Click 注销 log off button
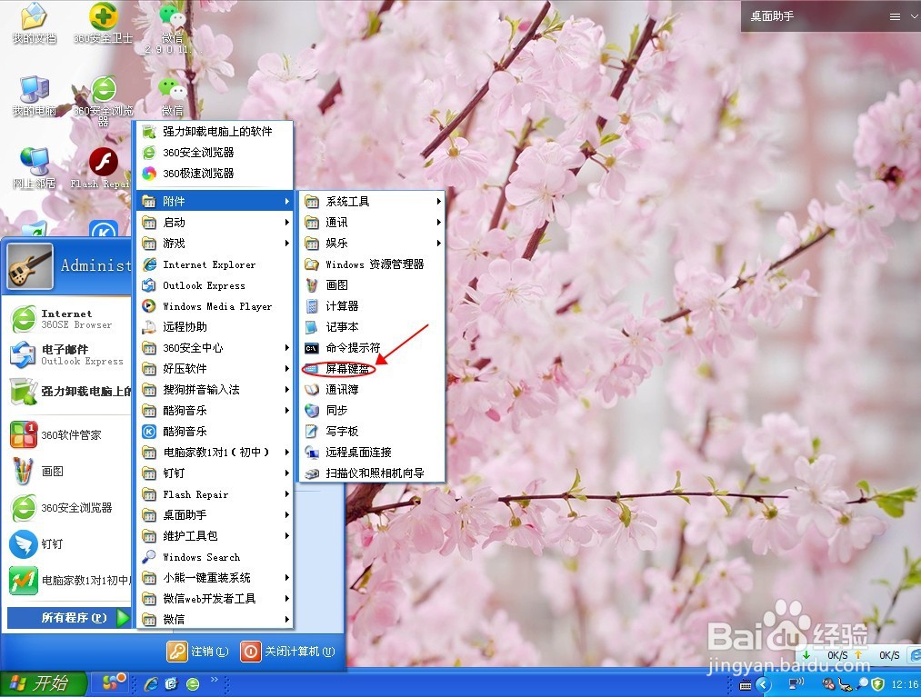Viewport: 921px width, 697px height. (x=198, y=652)
